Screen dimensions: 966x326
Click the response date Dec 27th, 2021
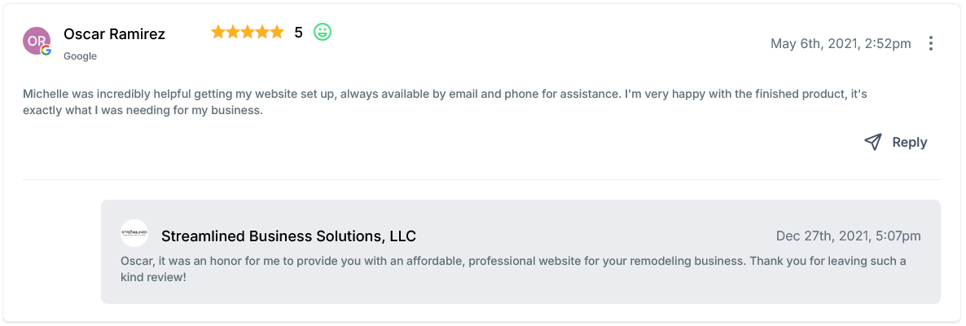pyautogui.click(x=848, y=236)
